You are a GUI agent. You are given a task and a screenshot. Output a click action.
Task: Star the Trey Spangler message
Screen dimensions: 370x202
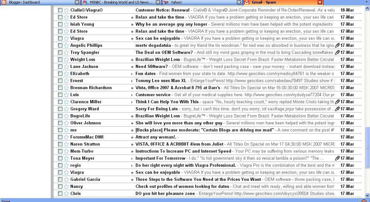tap(66, 53)
